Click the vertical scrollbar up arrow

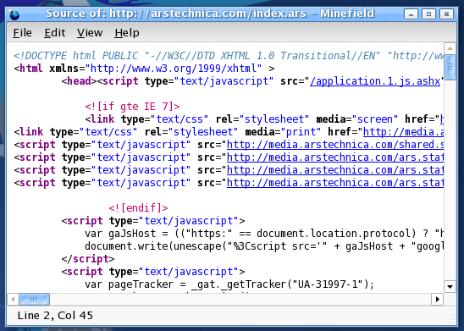pyautogui.click(x=450, y=48)
